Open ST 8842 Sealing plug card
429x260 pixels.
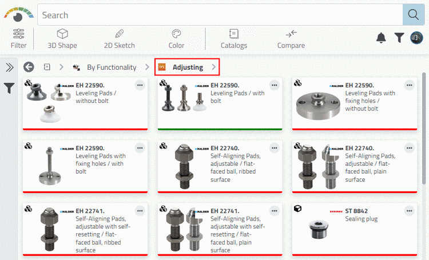coord(355,230)
